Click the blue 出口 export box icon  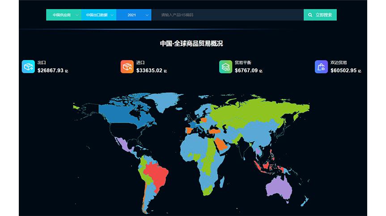point(28,66)
